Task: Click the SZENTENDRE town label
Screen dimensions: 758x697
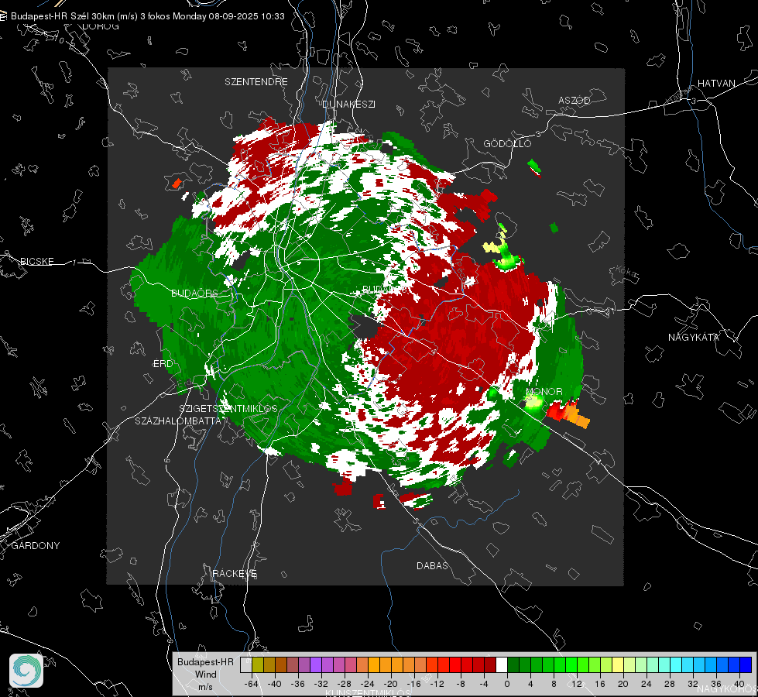Action: (256, 82)
